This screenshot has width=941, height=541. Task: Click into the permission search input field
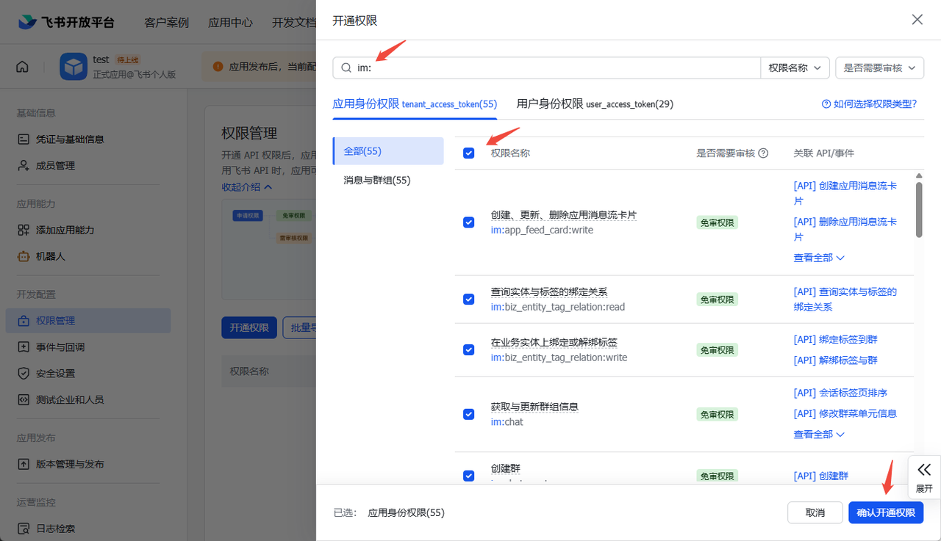(551, 68)
